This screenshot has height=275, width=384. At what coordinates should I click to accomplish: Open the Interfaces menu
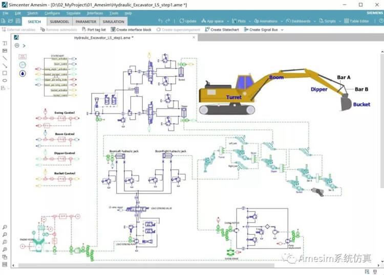[x=95, y=13]
